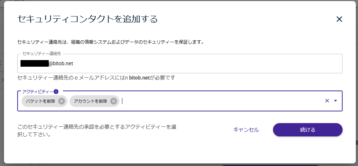This screenshot has width=358, height=166.
Task: Click the description sentence under the heading
Action: click(111, 42)
